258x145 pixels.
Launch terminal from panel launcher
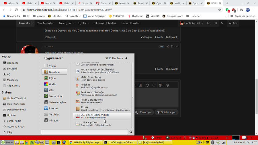[58, 142]
